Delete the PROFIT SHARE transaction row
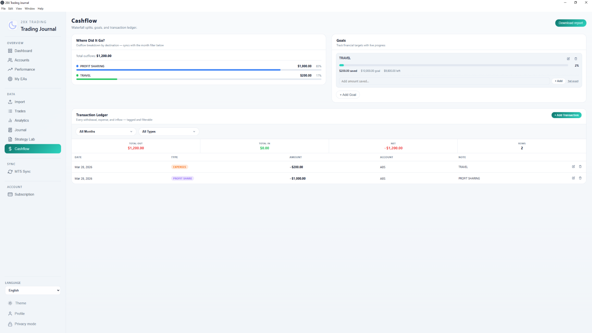Image resolution: width=592 pixels, height=333 pixels. [x=580, y=178]
